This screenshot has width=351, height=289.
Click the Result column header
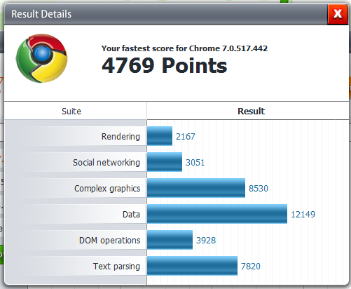pos(251,111)
